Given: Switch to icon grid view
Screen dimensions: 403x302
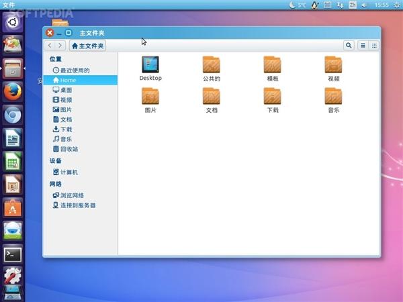Looking at the screenshot, I should click(374, 46).
